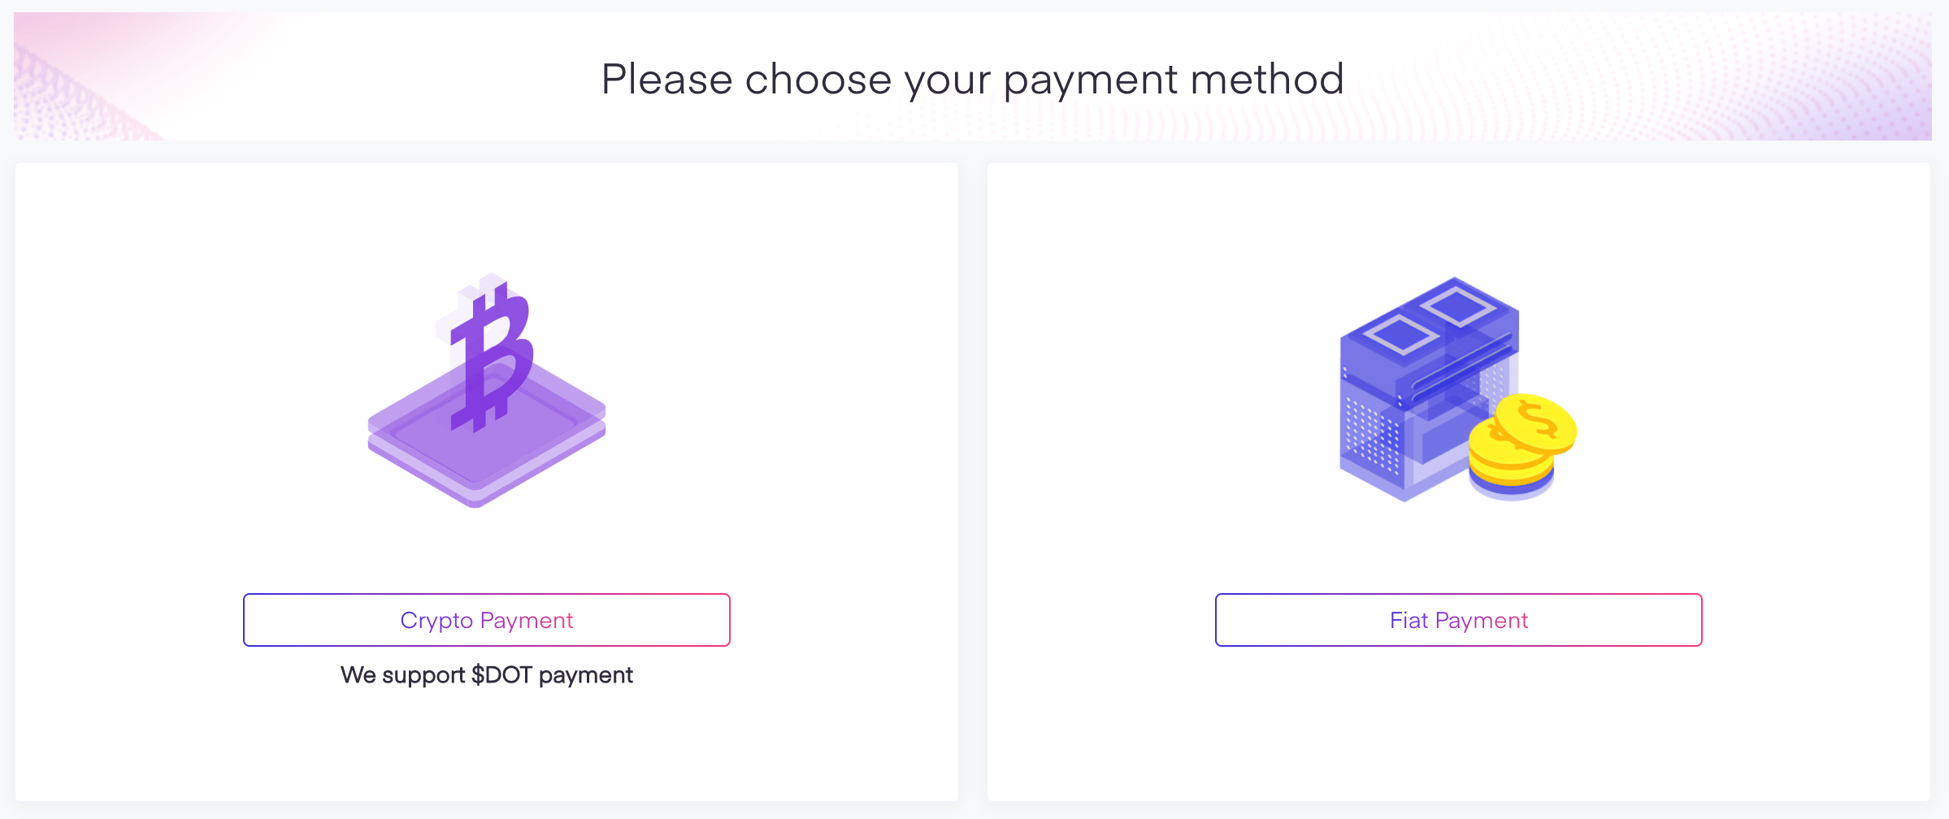Click the "$DOT" word in the support note
Image resolution: width=1949 pixels, height=819 pixels.
tap(501, 675)
